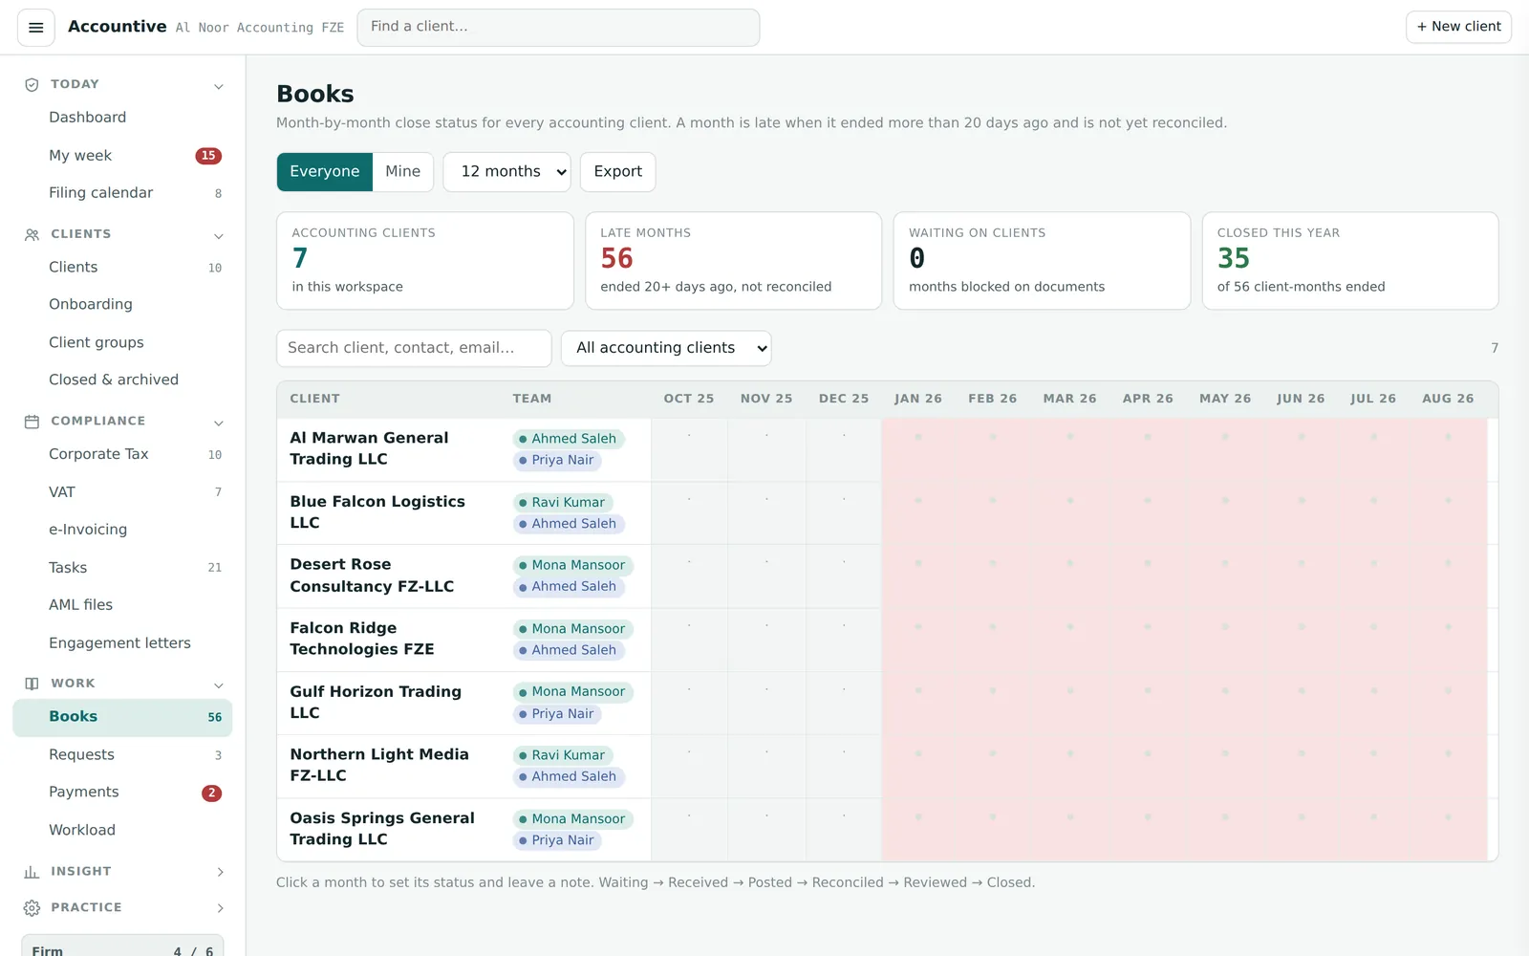Click the Insight chart icon

pos(32,872)
